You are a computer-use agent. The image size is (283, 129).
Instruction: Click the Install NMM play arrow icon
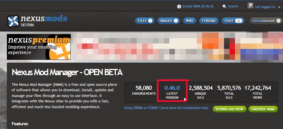(x=179, y=7)
